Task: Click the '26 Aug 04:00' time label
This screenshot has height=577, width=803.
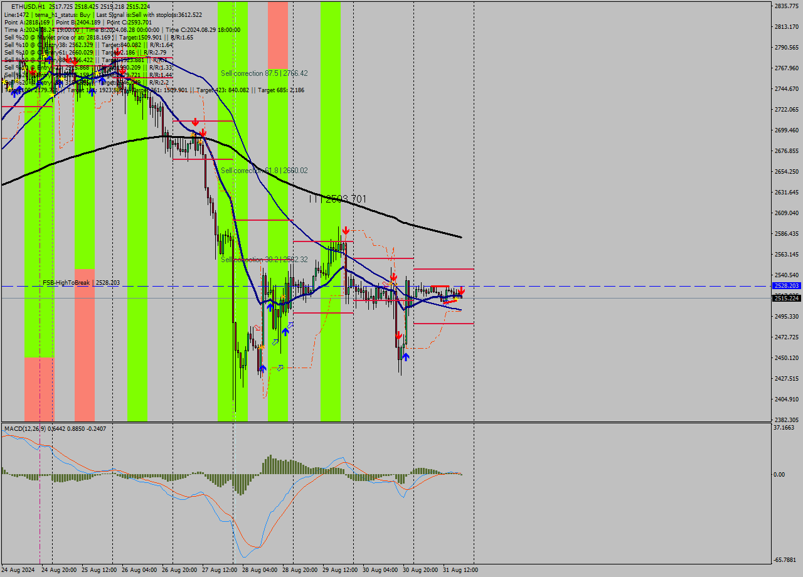Action: pyautogui.click(x=139, y=570)
